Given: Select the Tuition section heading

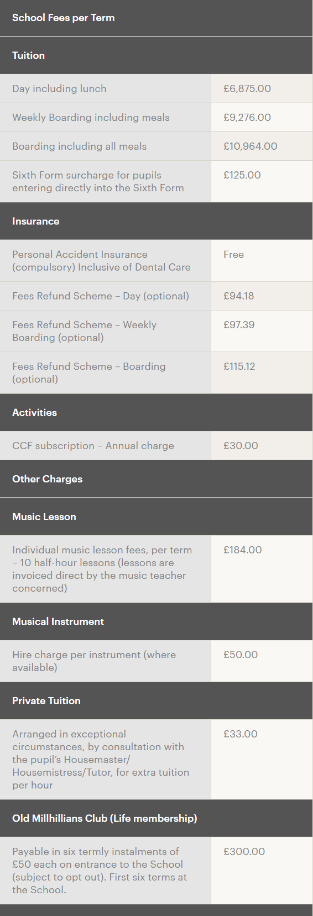Looking at the screenshot, I should 29,55.
